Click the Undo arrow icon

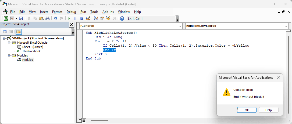[x=55, y=18]
